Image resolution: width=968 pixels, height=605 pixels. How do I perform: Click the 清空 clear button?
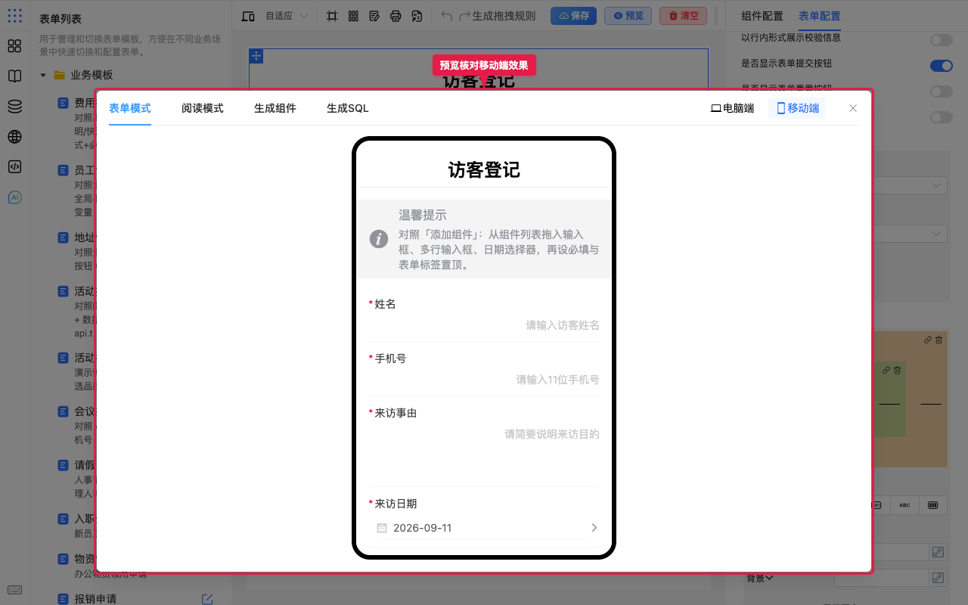(684, 16)
